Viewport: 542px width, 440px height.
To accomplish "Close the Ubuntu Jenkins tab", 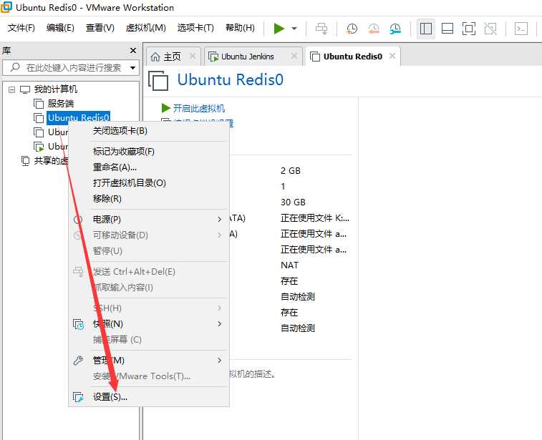I will (x=294, y=56).
